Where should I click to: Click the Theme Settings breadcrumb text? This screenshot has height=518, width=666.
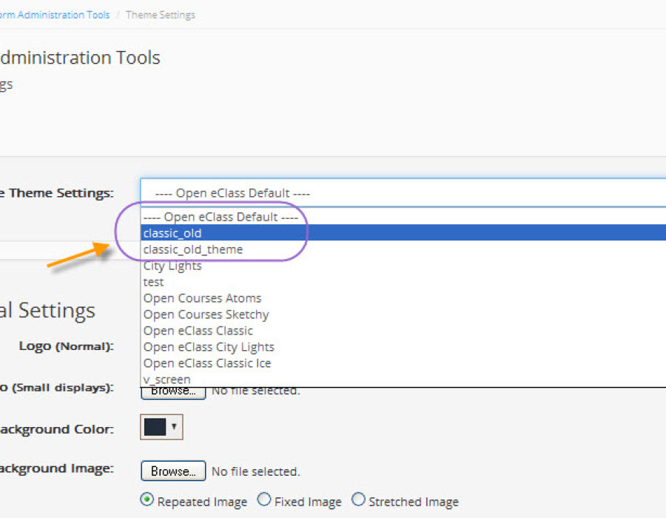pyautogui.click(x=161, y=15)
